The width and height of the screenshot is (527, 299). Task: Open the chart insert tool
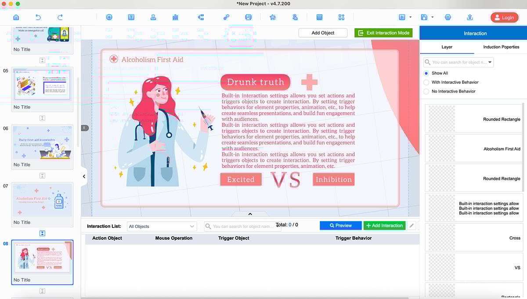coord(175,17)
